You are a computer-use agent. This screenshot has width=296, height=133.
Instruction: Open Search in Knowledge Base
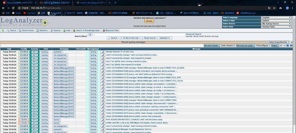tap(86, 31)
